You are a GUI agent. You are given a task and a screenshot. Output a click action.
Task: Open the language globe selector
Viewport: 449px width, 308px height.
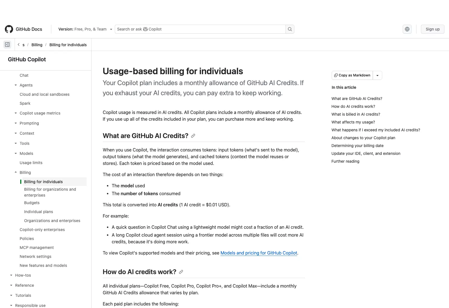click(407, 29)
